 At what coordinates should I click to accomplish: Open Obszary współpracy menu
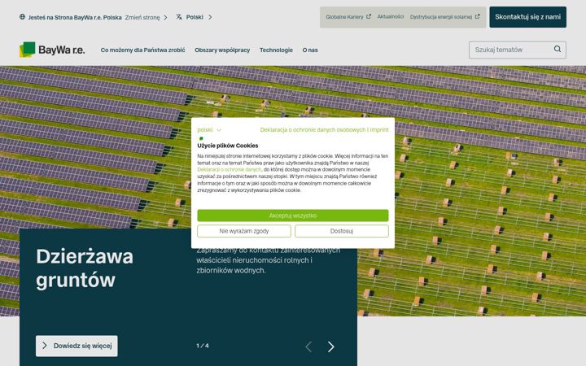pos(222,50)
